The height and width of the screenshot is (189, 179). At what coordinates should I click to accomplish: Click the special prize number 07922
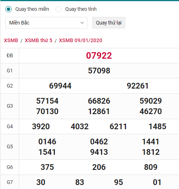[x=99, y=55]
